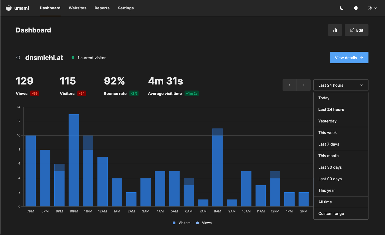The height and width of the screenshot is (235, 385).
Task: Open the language globe icon
Action: [356, 8]
